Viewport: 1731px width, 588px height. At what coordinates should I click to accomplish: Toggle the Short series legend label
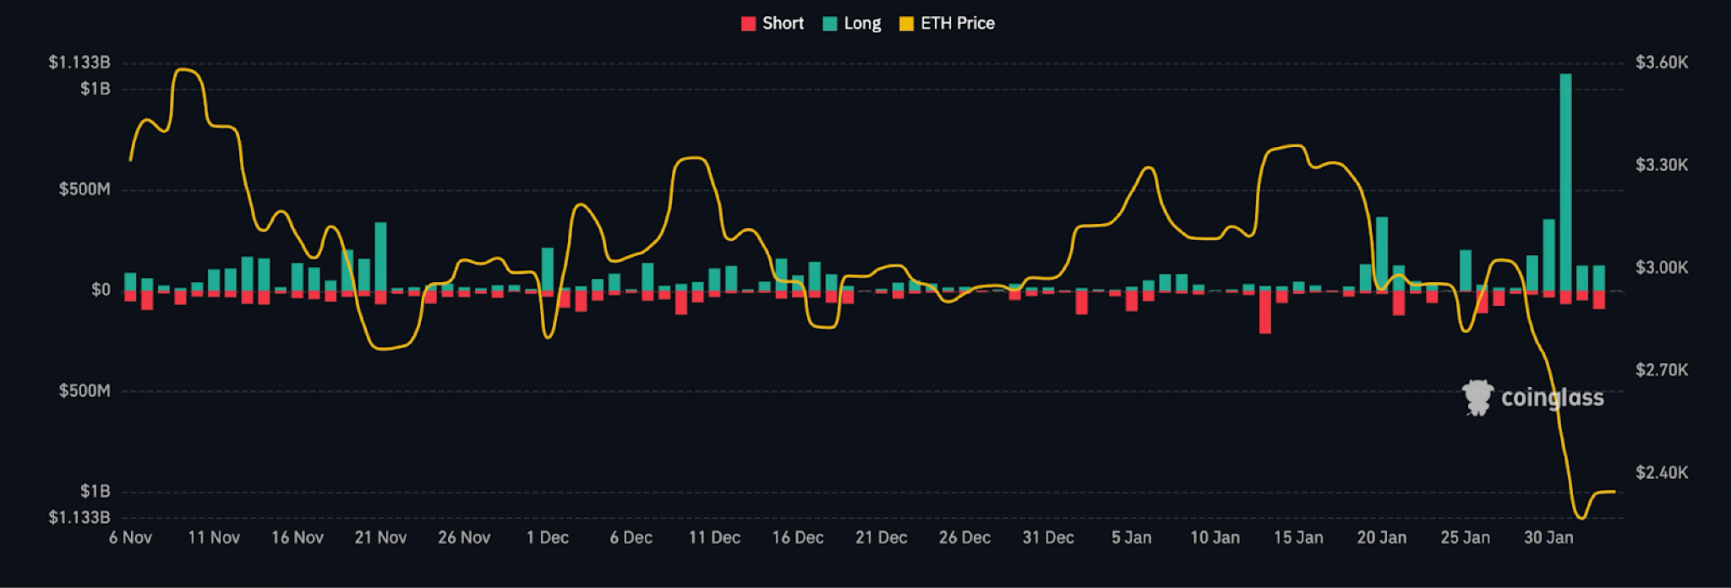[783, 24]
